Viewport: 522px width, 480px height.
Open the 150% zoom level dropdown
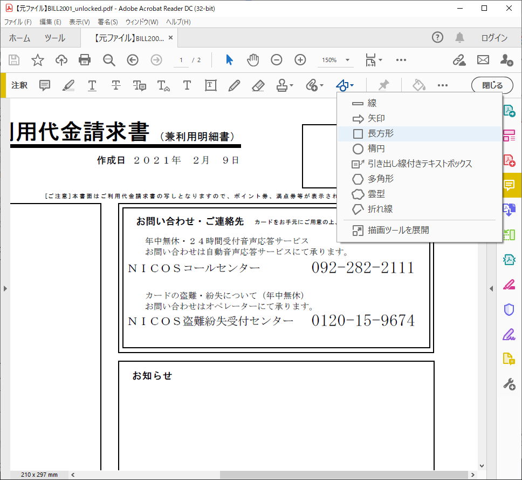coord(347,60)
